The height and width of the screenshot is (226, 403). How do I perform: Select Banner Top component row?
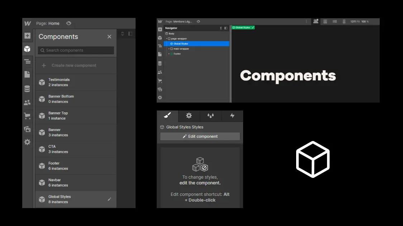pos(76,116)
